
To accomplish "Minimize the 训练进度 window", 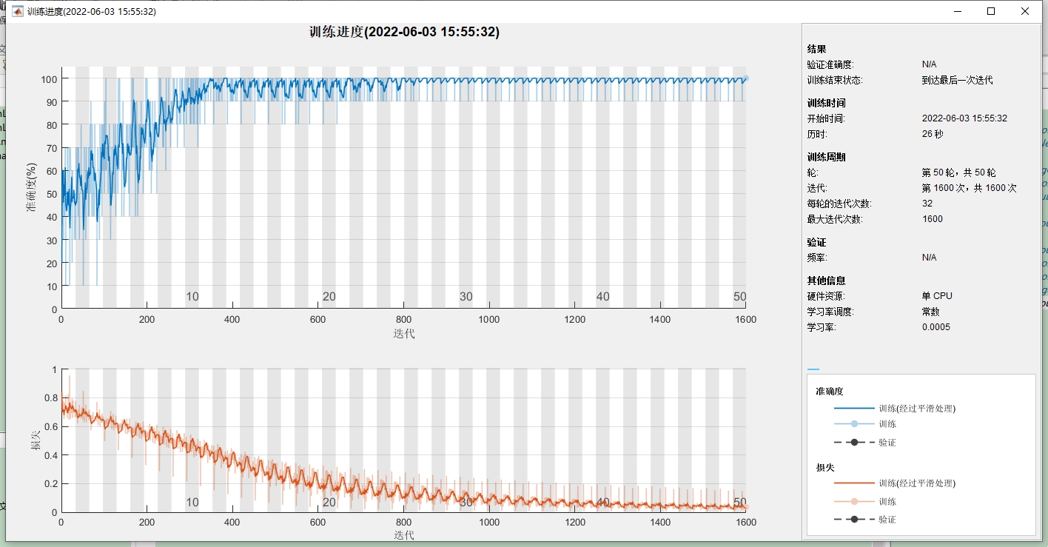I will tap(958, 11).
